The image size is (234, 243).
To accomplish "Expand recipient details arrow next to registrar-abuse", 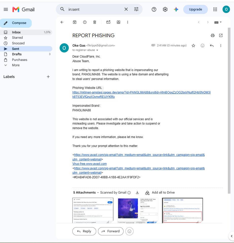I will [97, 50].
